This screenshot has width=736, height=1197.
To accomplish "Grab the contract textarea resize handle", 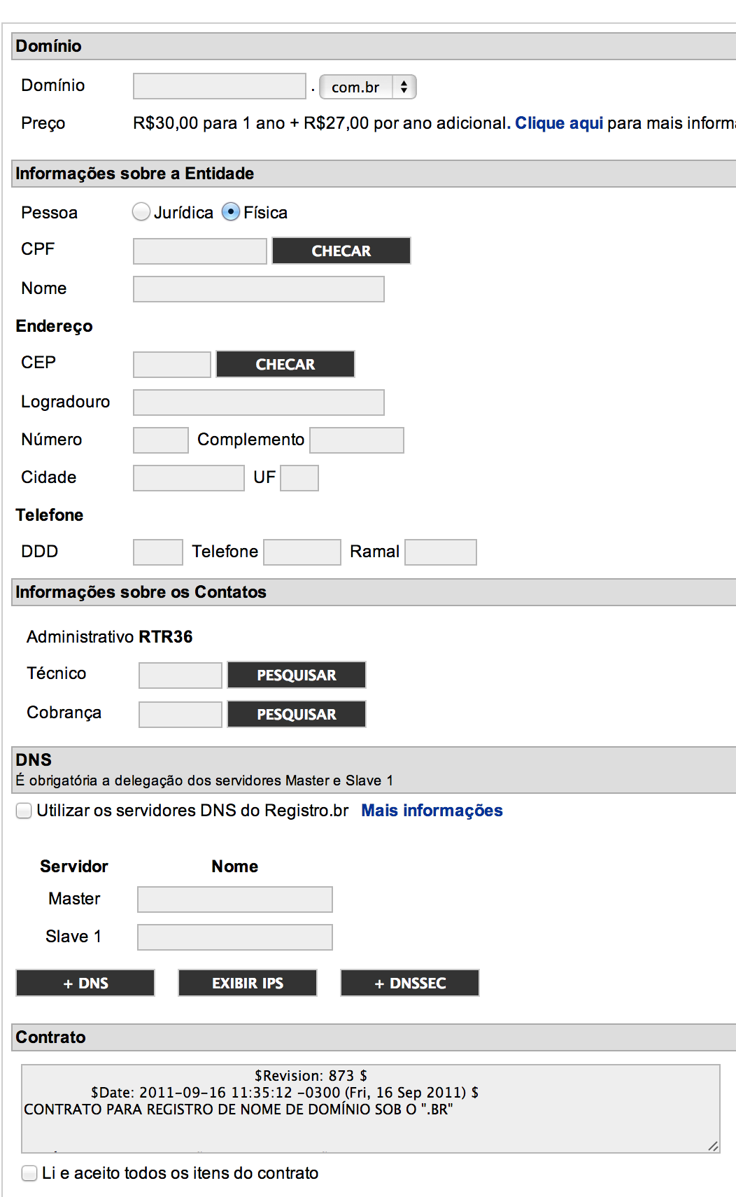I will pyautogui.click(x=713, y=1146).
